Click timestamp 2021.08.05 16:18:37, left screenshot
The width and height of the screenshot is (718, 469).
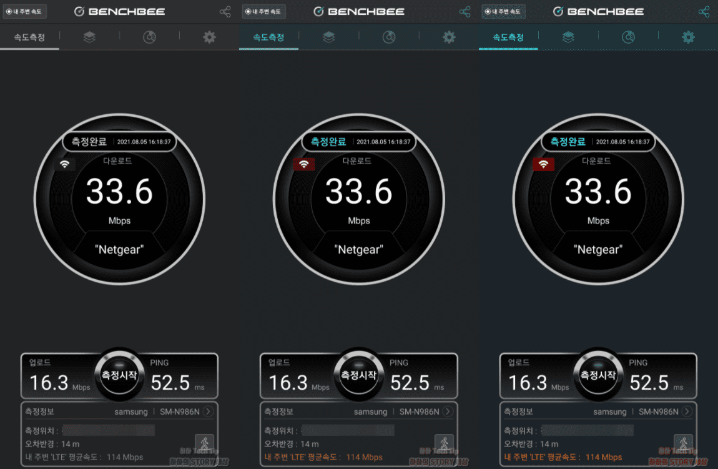(144, 142)
